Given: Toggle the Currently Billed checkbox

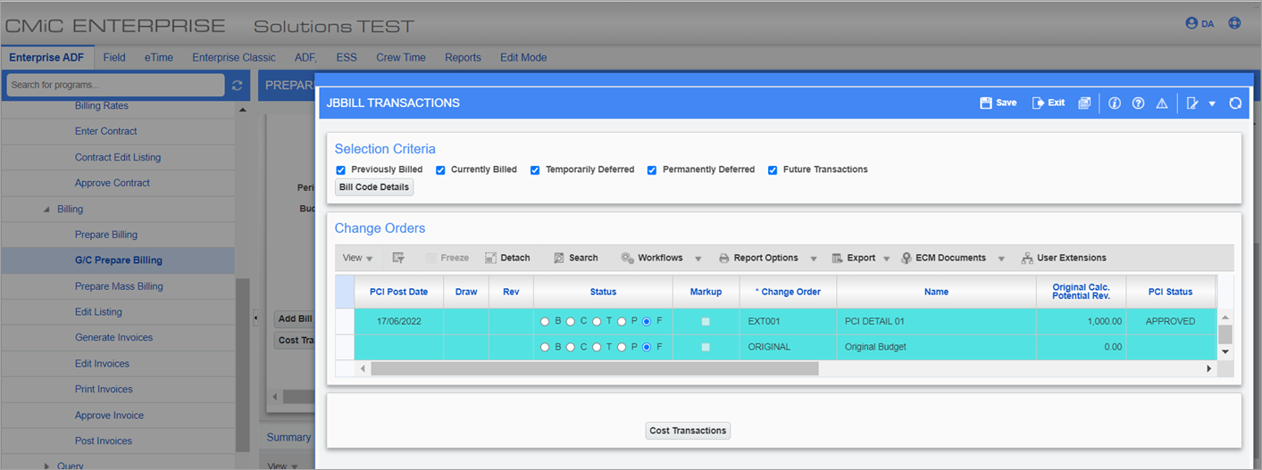Looking at the screenshot, I should [440, 169].
